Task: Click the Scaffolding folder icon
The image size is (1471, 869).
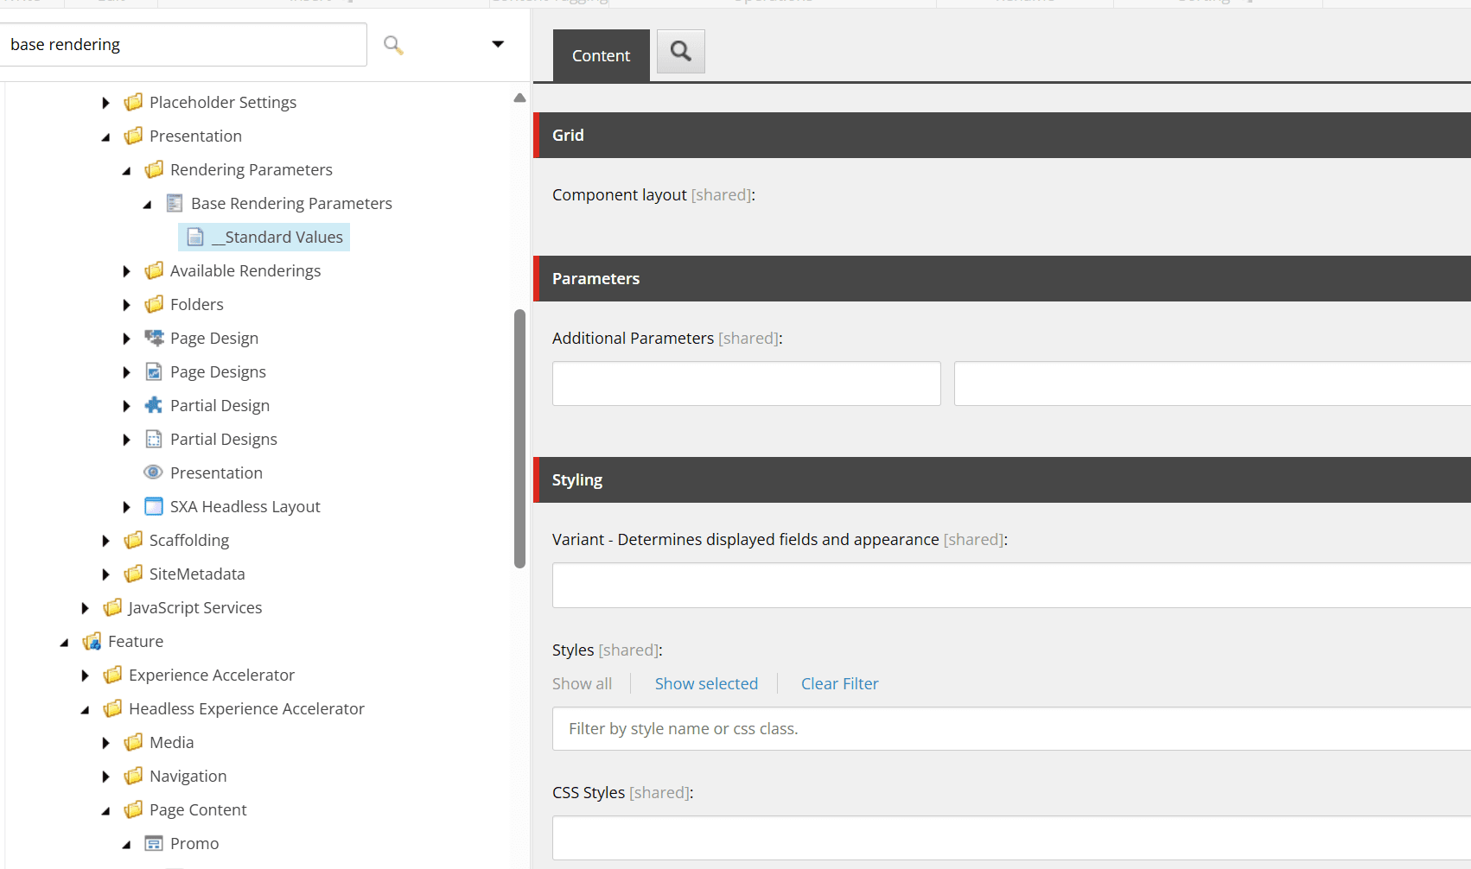Action: coord(133,540)
